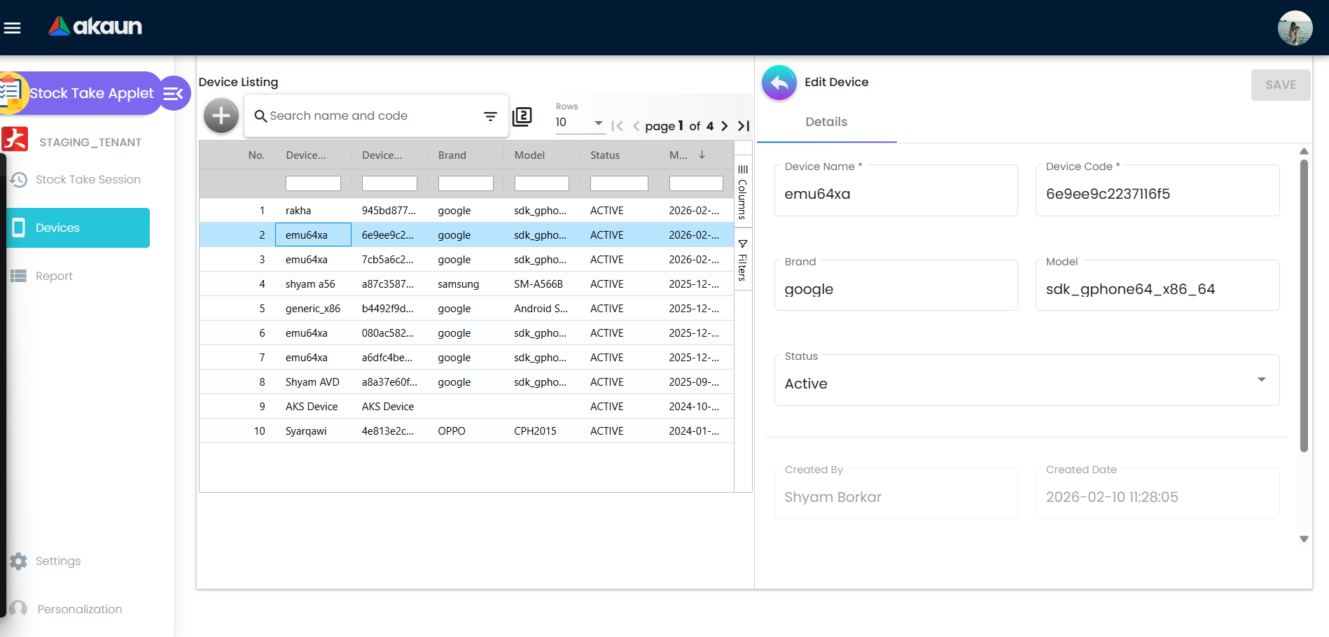
Task: Click the add new device plus icon
Action: click(x=221, y=115)
